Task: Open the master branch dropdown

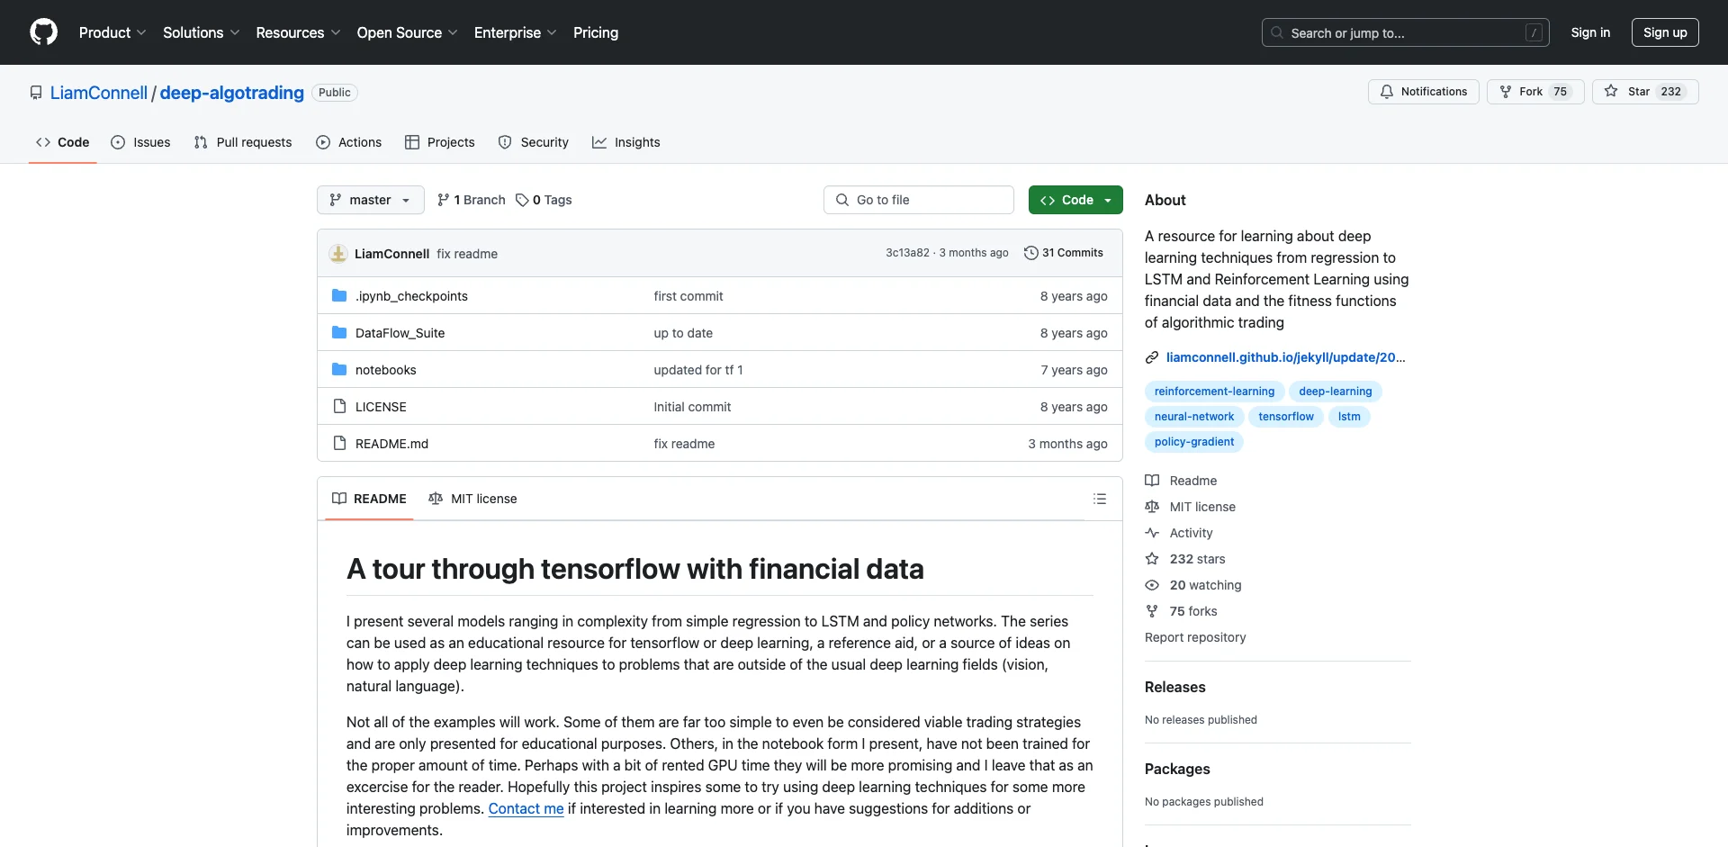Action: coord(371,200)
